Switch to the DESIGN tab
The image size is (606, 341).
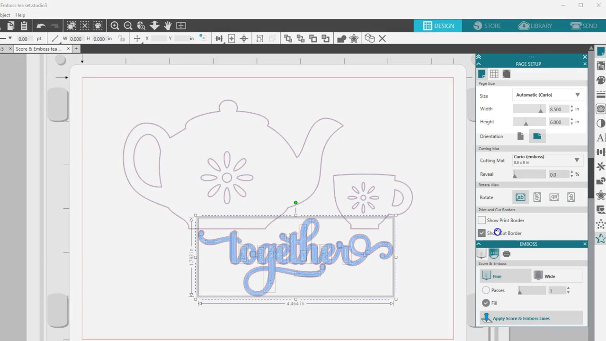point(439,26)
